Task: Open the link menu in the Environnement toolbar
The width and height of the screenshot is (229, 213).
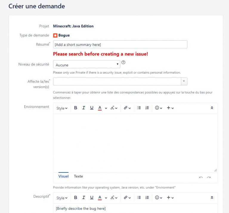Action: [x=127, y=108]
